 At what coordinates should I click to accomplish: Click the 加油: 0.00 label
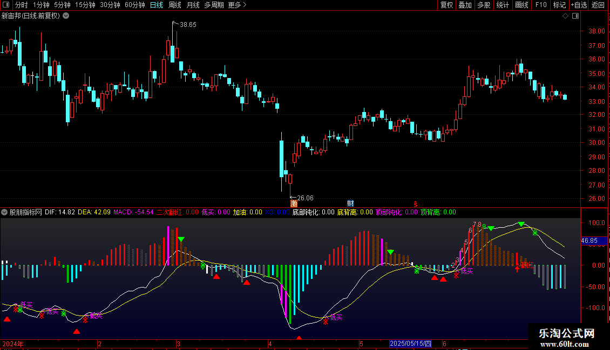click(247, 212)
